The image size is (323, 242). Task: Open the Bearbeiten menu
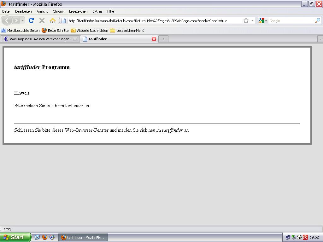(23, 11)
